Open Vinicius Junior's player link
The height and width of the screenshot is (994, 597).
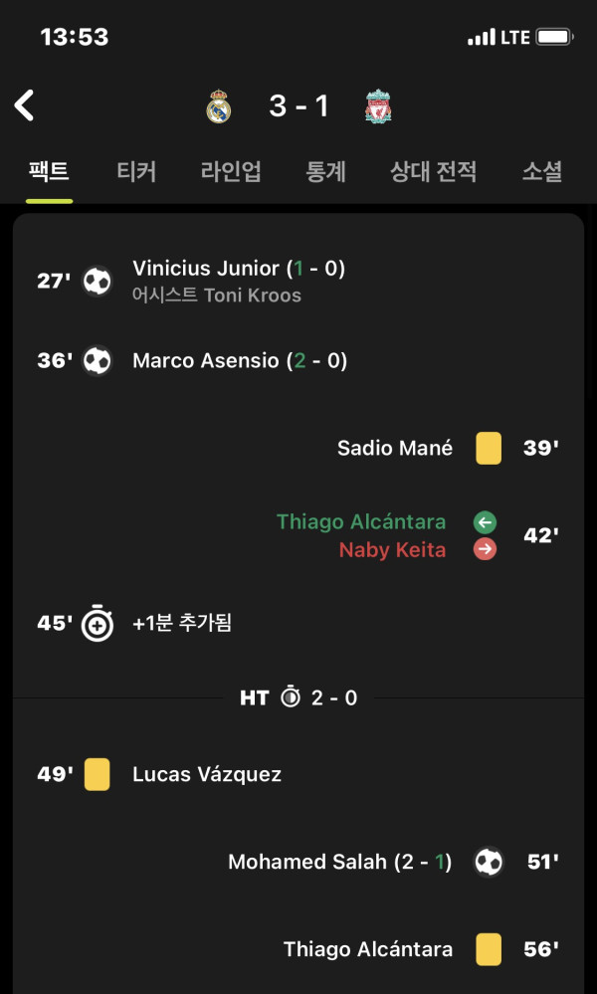pyautogui.click(x=206, y=269)
